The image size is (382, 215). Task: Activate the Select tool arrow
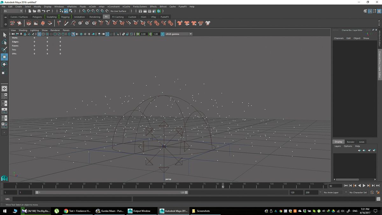pos(4,34)
